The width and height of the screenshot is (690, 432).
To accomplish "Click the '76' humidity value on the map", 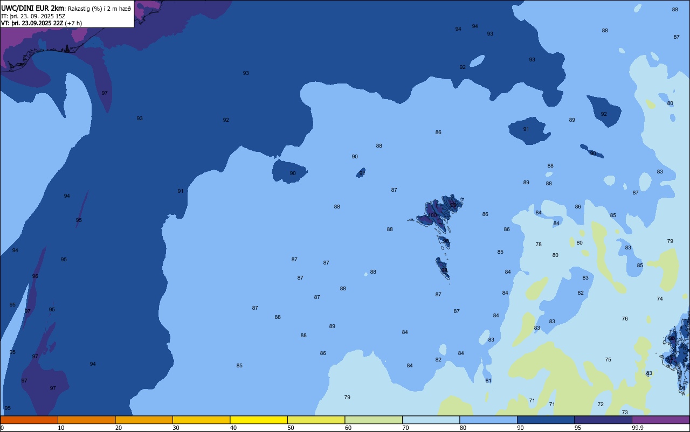I will coord(625,319).
